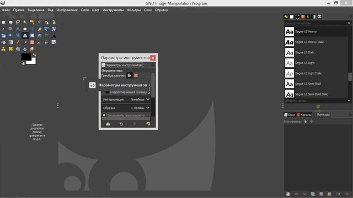Select the pink Eraser tool
This screenshot has height=198, width=353.
(x=32, y=42)
